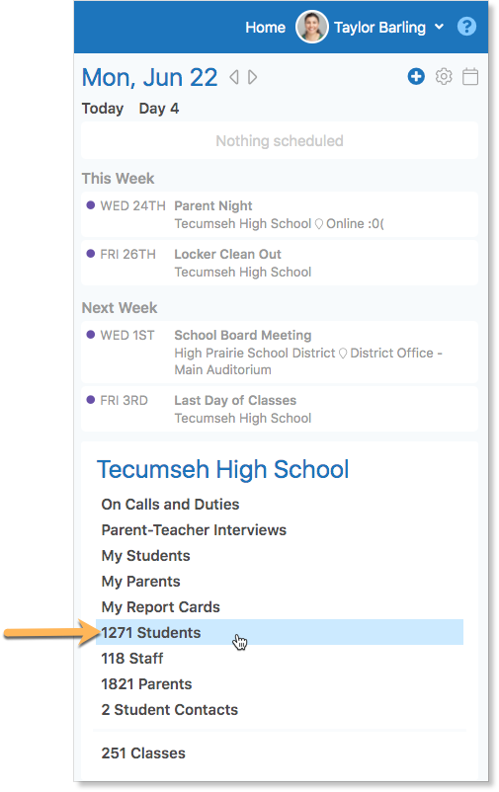
Task: Open Last Day of Classes event
Action: click(280, 409)
